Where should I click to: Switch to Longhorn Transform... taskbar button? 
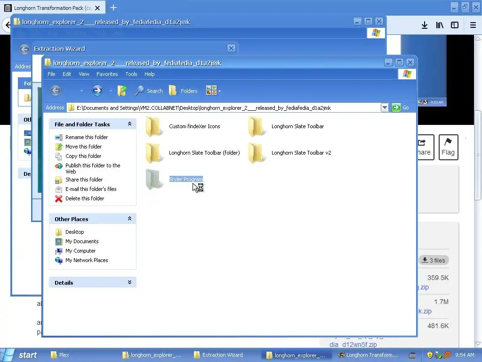(368, 355)
